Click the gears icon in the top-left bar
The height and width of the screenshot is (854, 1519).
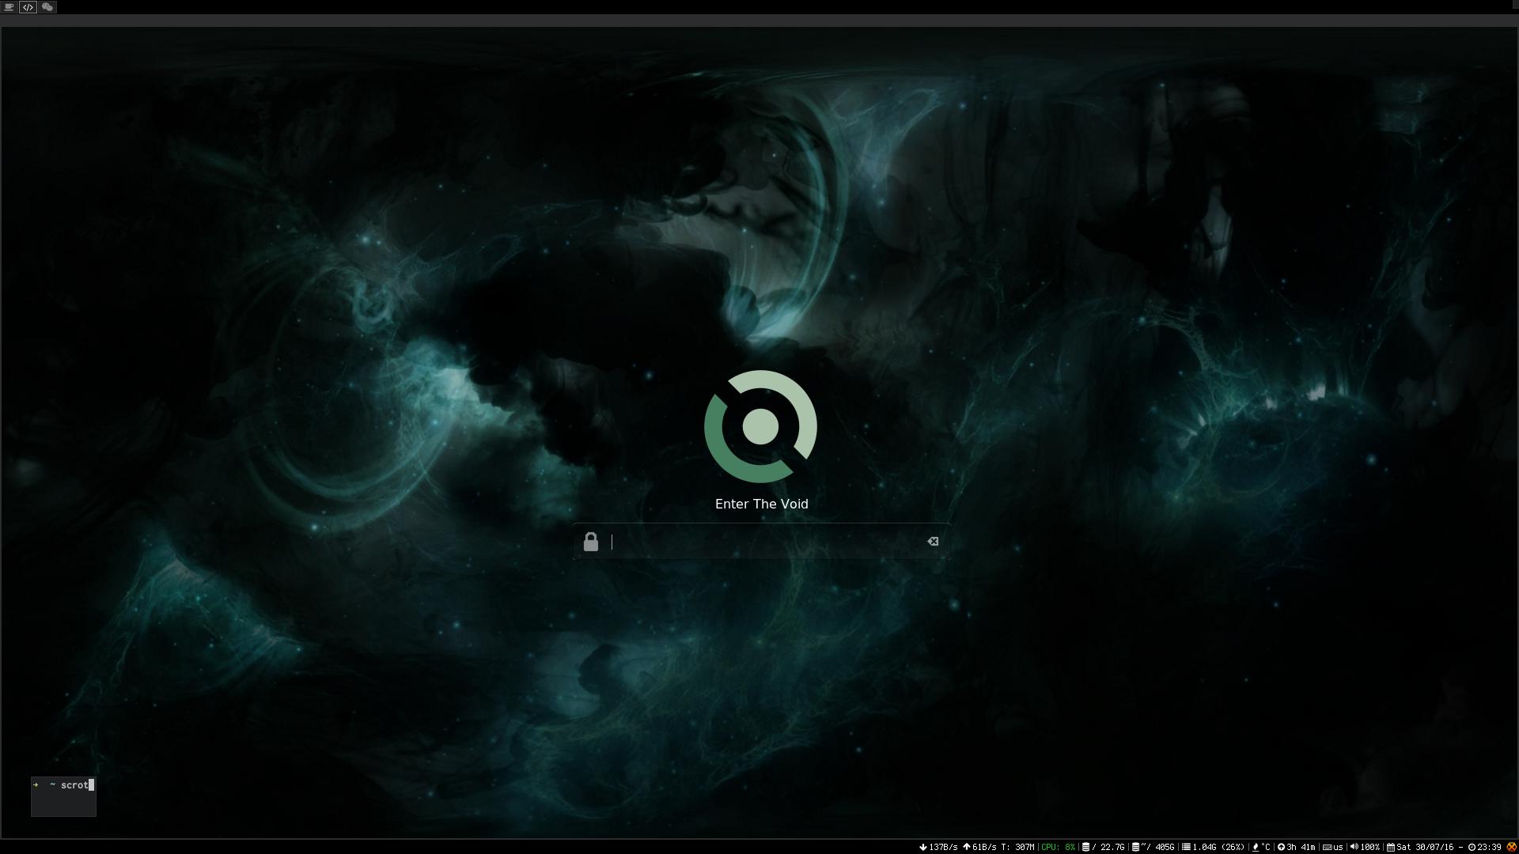pyautogui.click(x=47, y=6)
